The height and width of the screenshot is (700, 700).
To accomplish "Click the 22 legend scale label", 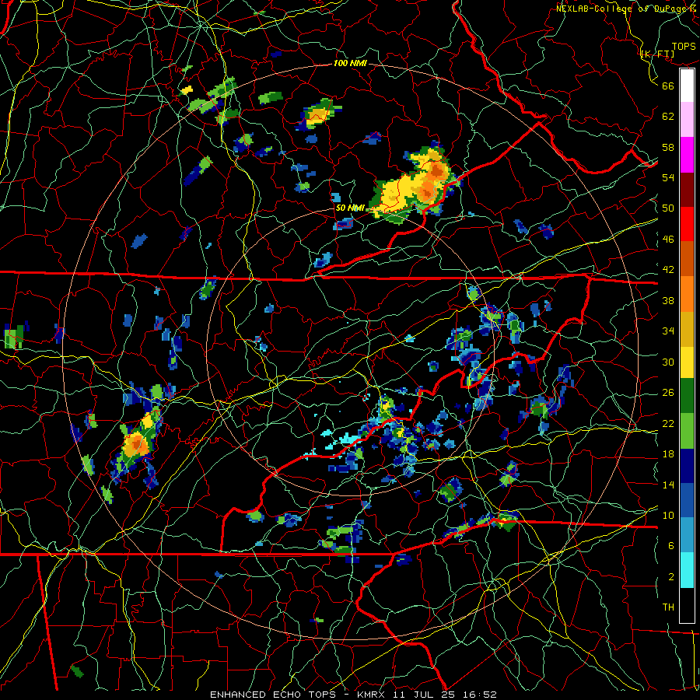I will (668, 423).
